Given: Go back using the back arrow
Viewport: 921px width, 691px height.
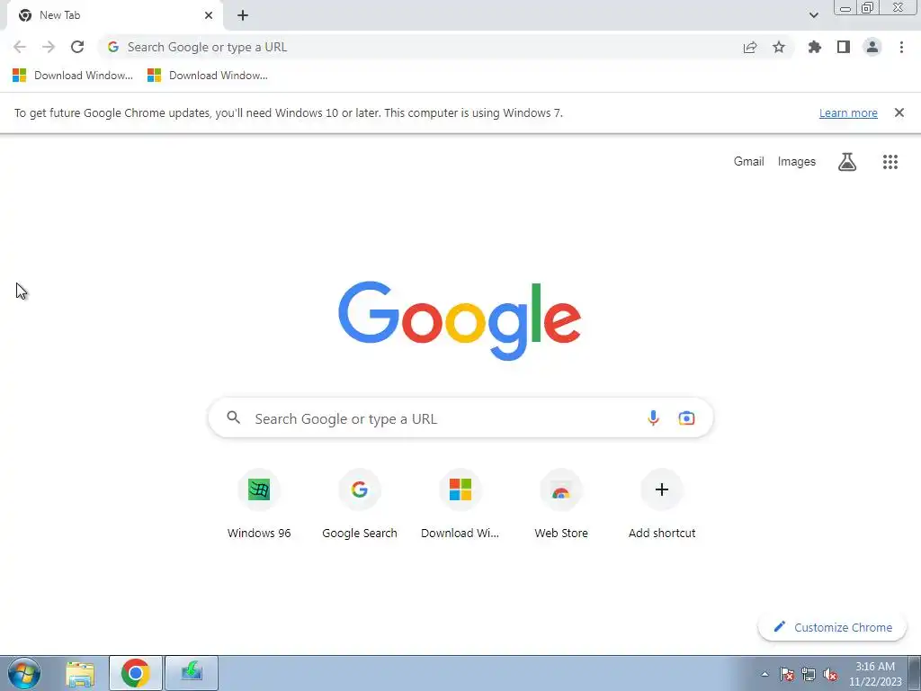Looking at the screenshot, I should pyautogui.click(x=20, y=47).
